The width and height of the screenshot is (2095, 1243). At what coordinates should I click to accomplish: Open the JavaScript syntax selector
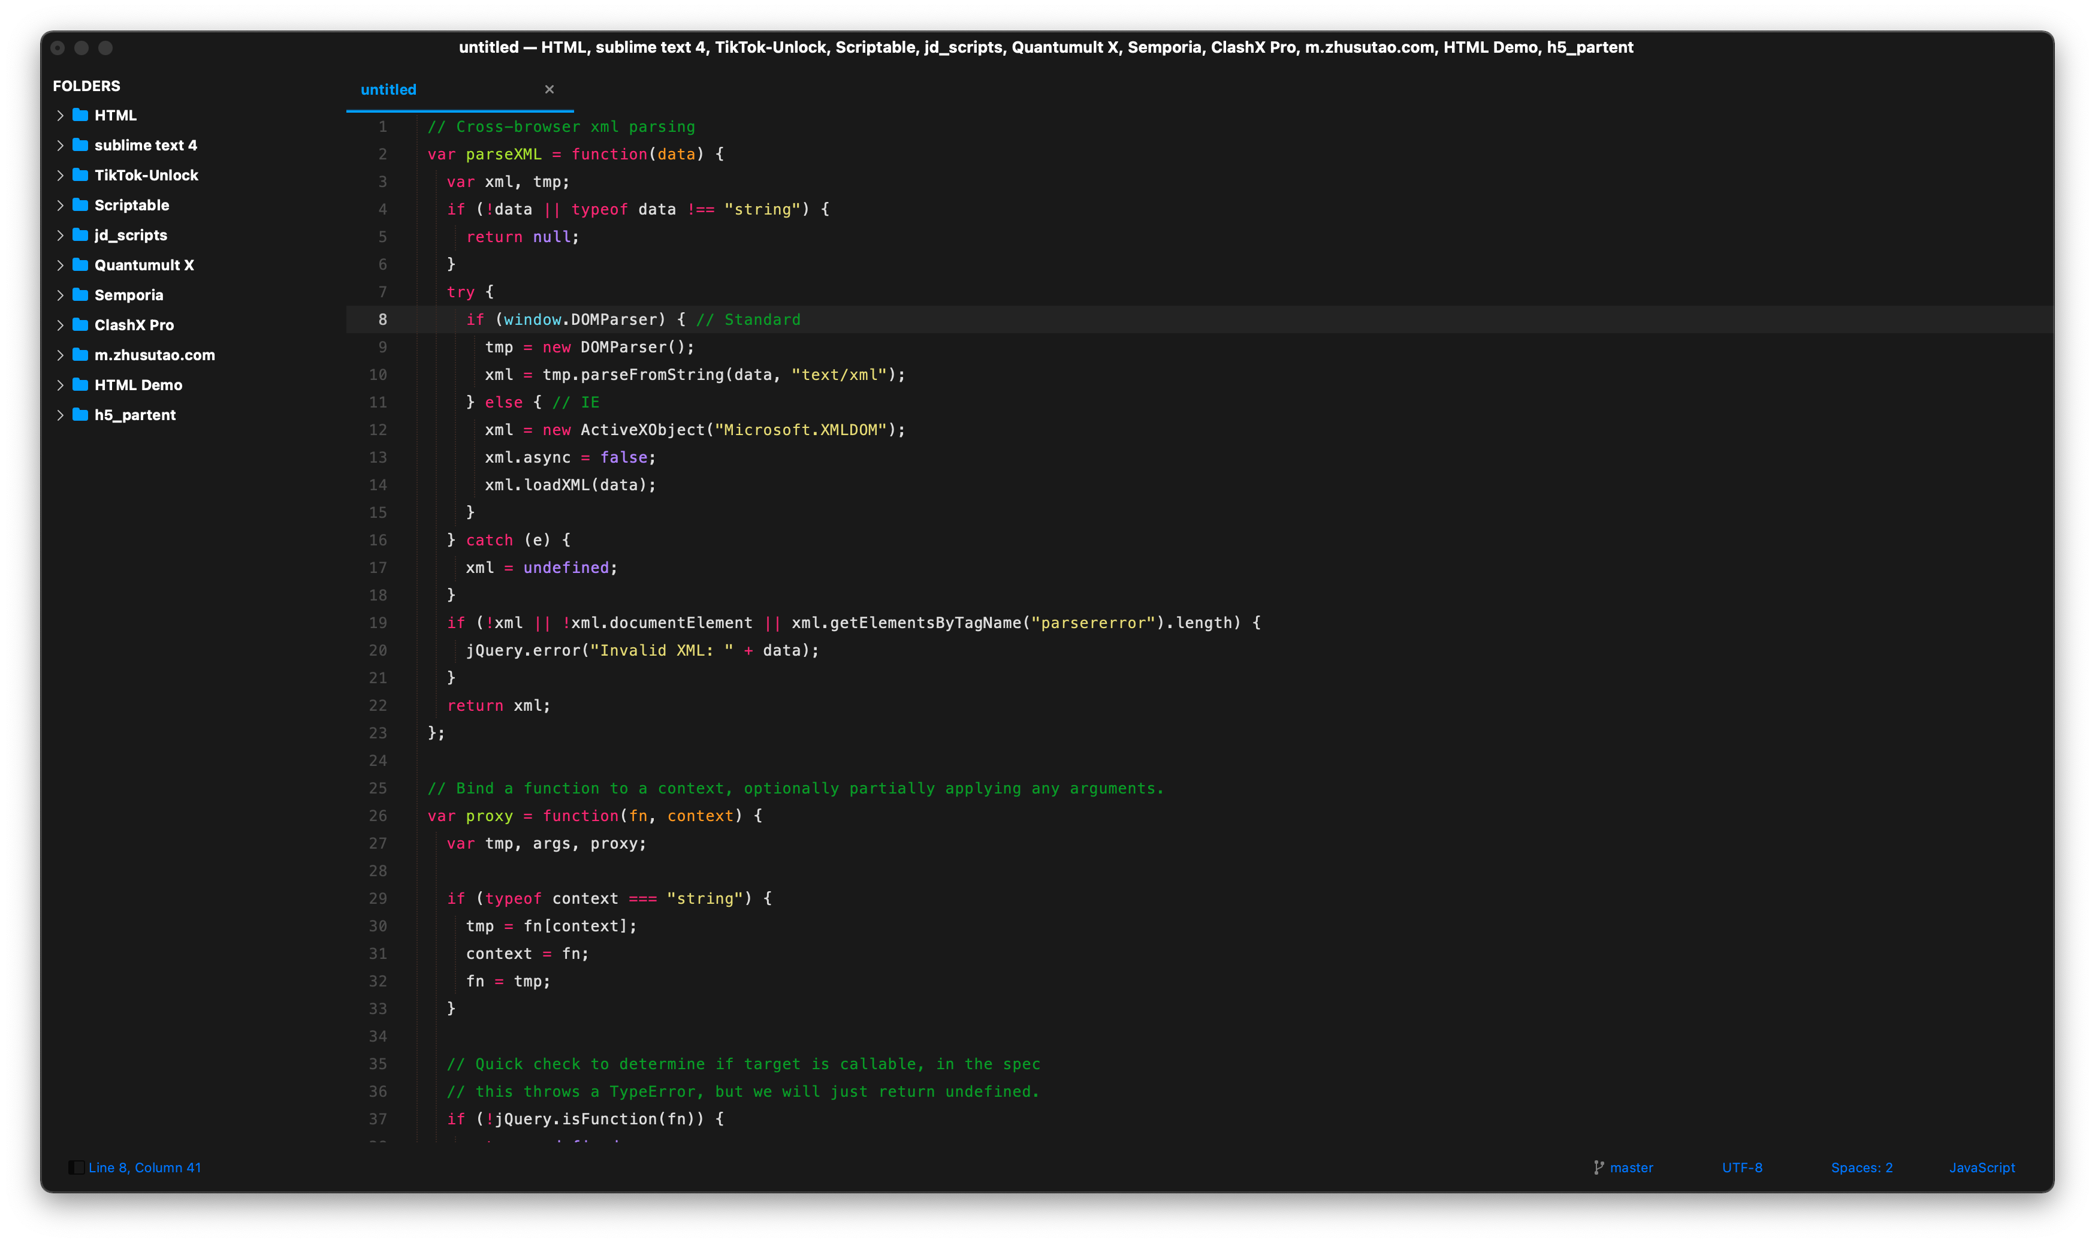(x=1982, y=1167)
